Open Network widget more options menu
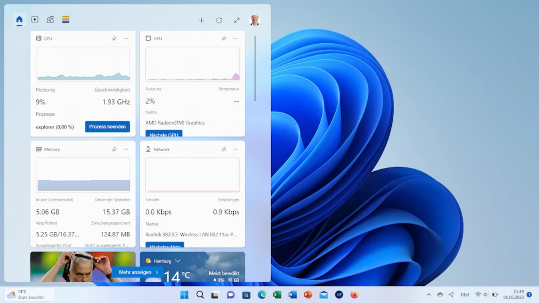Image resolution: width=539 pixels, height=303 pixels. point(235,149)
